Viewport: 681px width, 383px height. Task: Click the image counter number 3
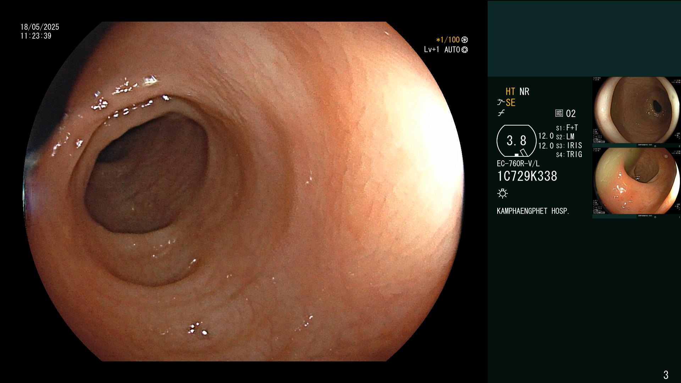click(x=666, y=374)
